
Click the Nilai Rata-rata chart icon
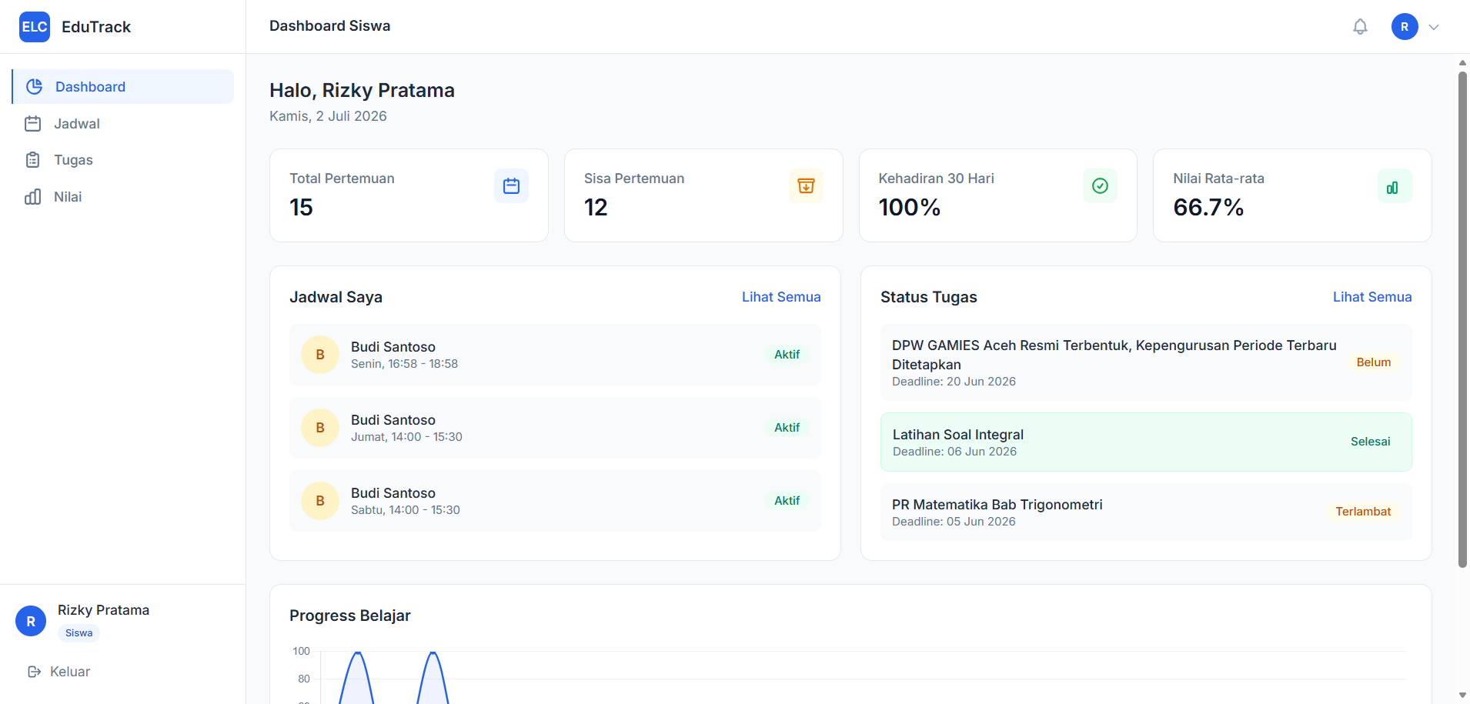(1395, 186)
